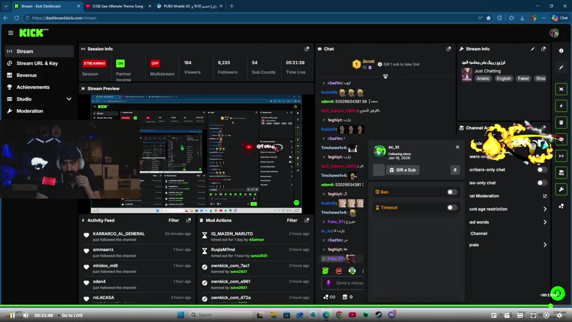Click the Faker tag
572x322 pixels.
pos(523,78)
